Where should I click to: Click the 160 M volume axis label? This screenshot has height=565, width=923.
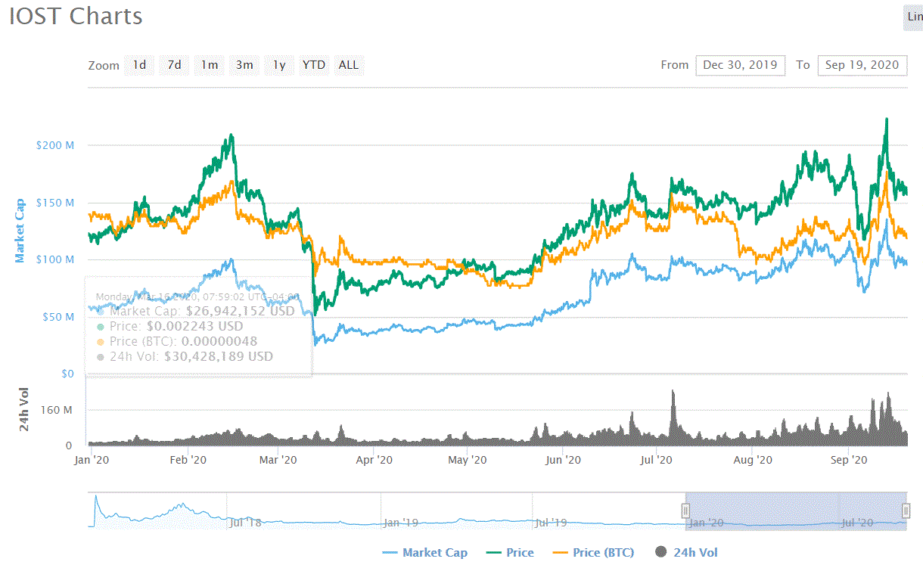[57, 410]
